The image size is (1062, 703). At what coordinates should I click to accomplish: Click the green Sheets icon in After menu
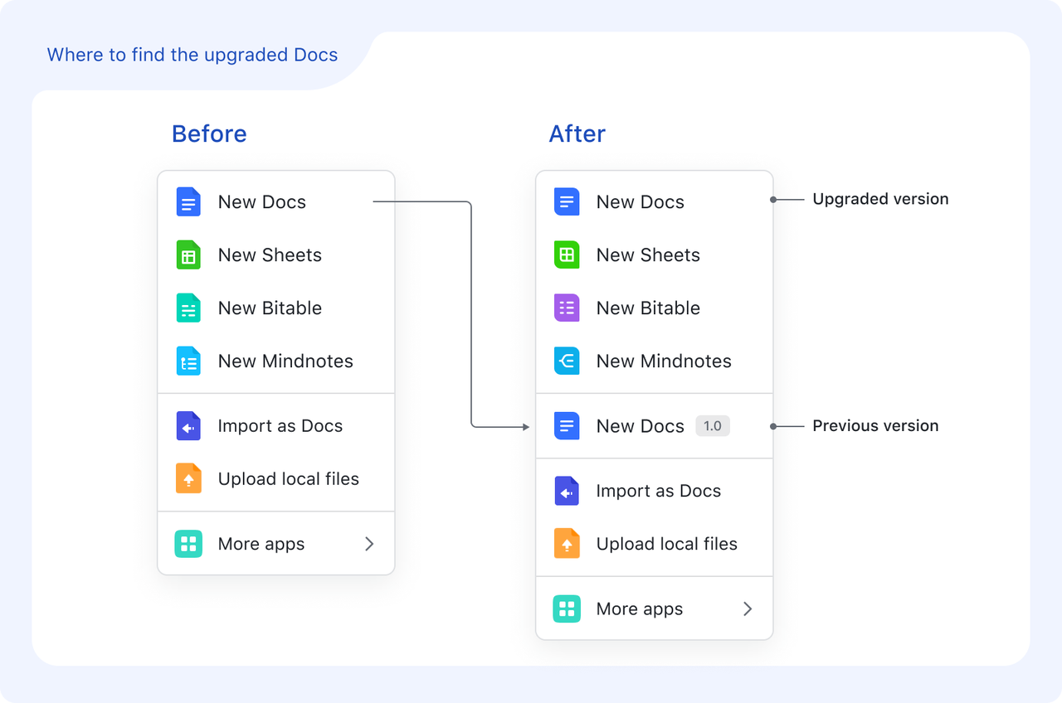pyautogui.click(x=567, y=255)
